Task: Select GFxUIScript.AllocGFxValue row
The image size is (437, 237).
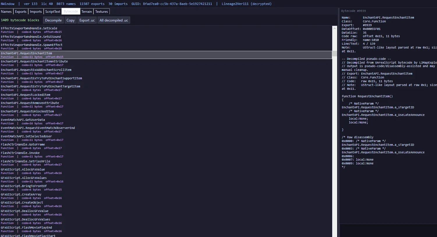Action: [166, 171]
